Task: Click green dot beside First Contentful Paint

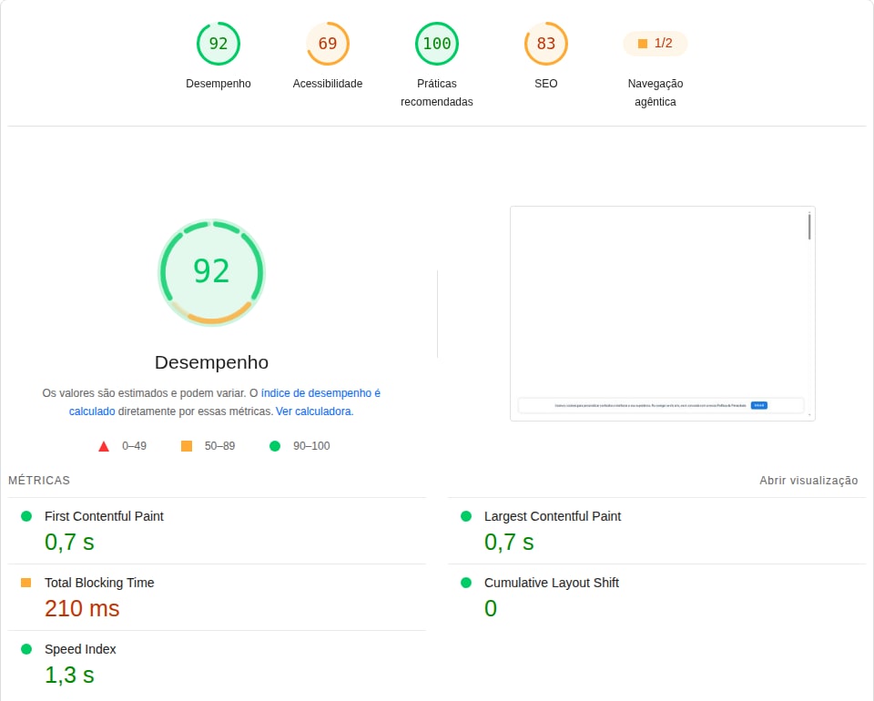Action: click(26, 516)
